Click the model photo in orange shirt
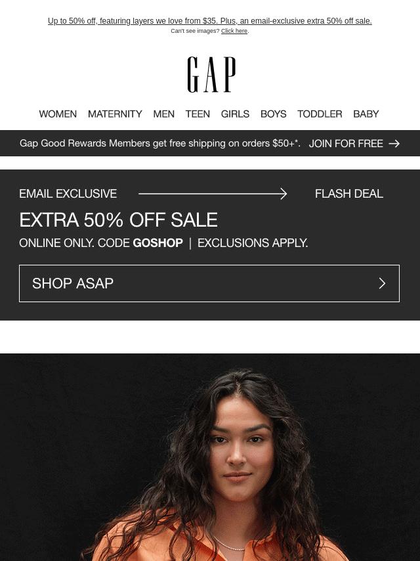The width and height of the screenshot is (420, 561). pyautogui.click(x=210, y=457)
